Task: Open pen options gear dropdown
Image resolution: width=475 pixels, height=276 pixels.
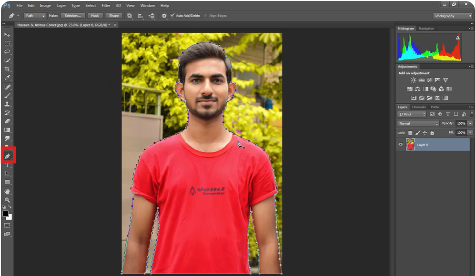Action: [x=164, y=16]
